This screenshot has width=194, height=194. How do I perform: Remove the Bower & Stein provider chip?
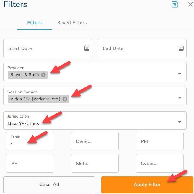pyautogui.click(x=43, y=75)
